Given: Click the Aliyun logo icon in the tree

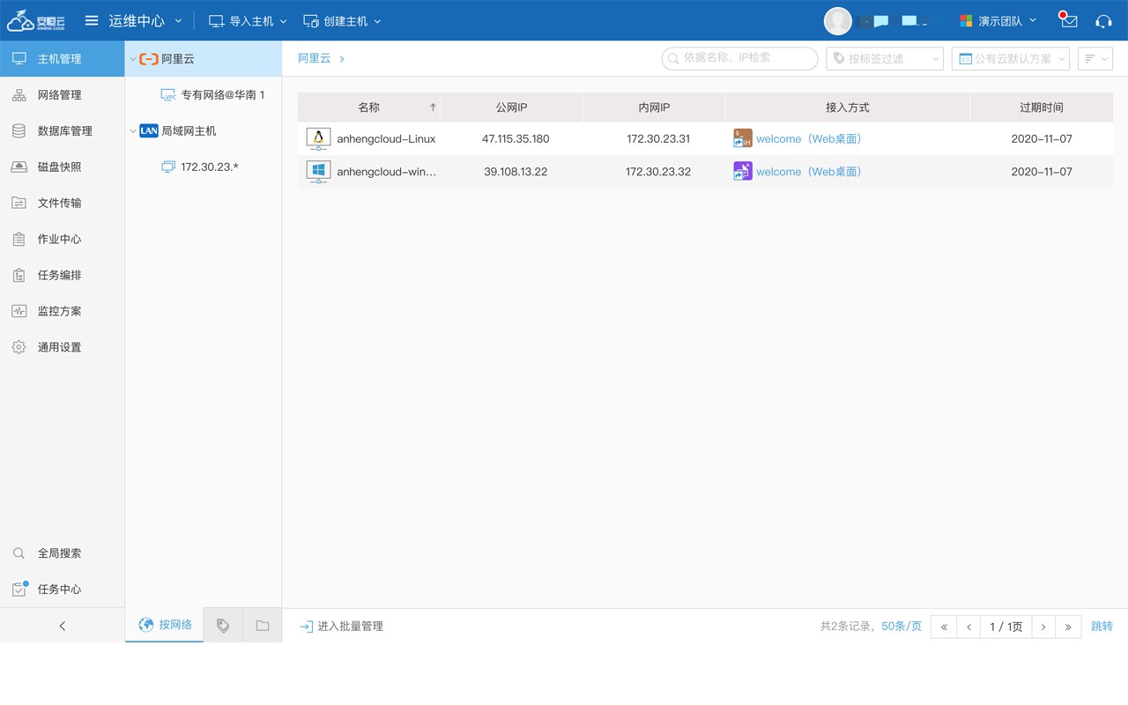Looking at the screenshot, I should coord(149,59).
